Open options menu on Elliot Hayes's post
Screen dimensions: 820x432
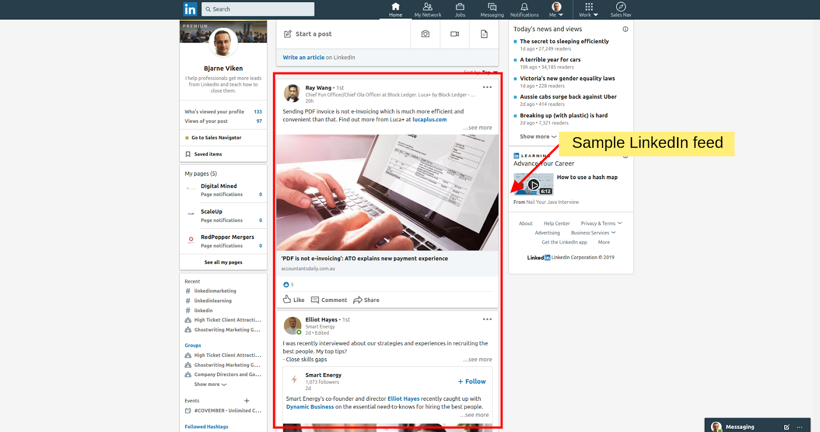pos(487,319)
